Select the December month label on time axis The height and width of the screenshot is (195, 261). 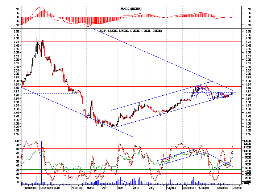[x=47, y=188]
